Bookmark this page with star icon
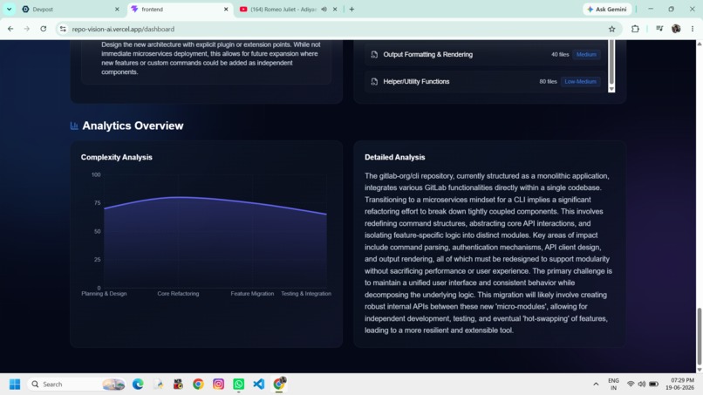703x395 pixels. coord(612,29)
